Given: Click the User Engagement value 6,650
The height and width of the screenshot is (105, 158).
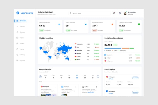Looking at the screenshot, I should (x=42, y=26).
